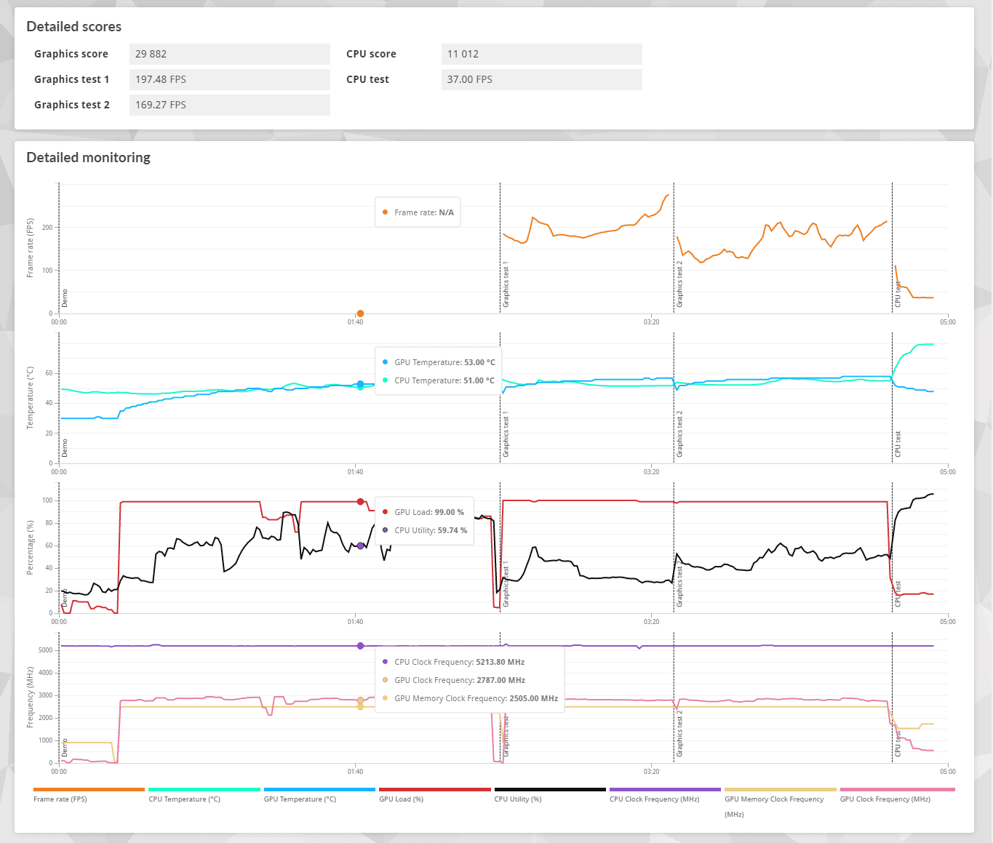Screen dimensions: 993x843
Task: Click Graphics test 2 marker in percentage chart
Action: pos(679,583)
